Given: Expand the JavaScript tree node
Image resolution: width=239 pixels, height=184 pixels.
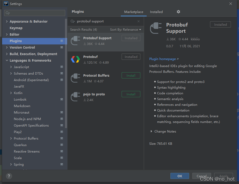Looking at the screenshot, I should 11,67.
